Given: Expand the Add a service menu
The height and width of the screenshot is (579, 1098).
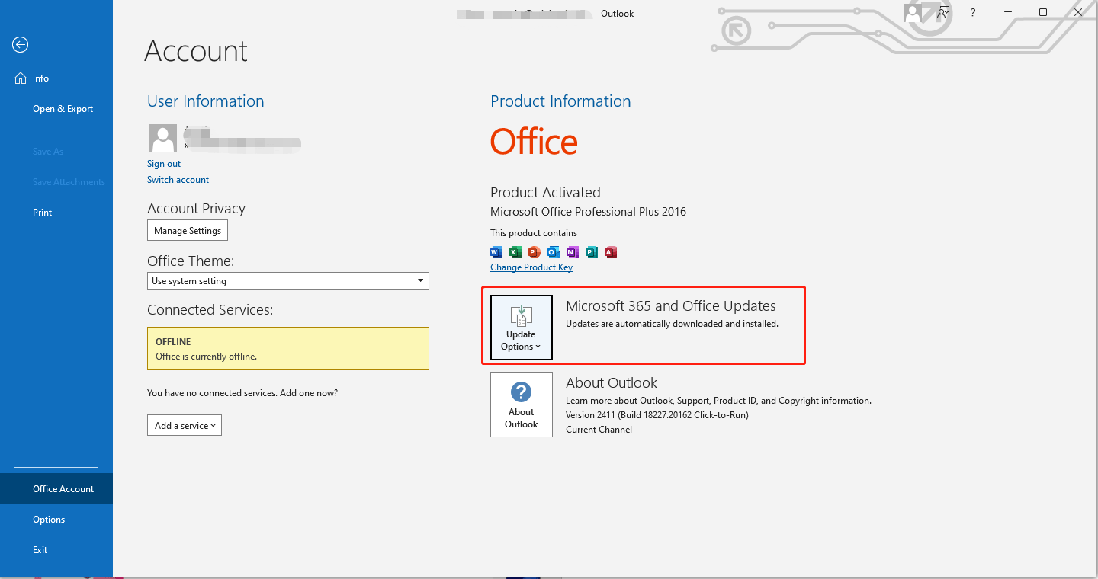Looking at the screenshot, I should tap(185, 426).
